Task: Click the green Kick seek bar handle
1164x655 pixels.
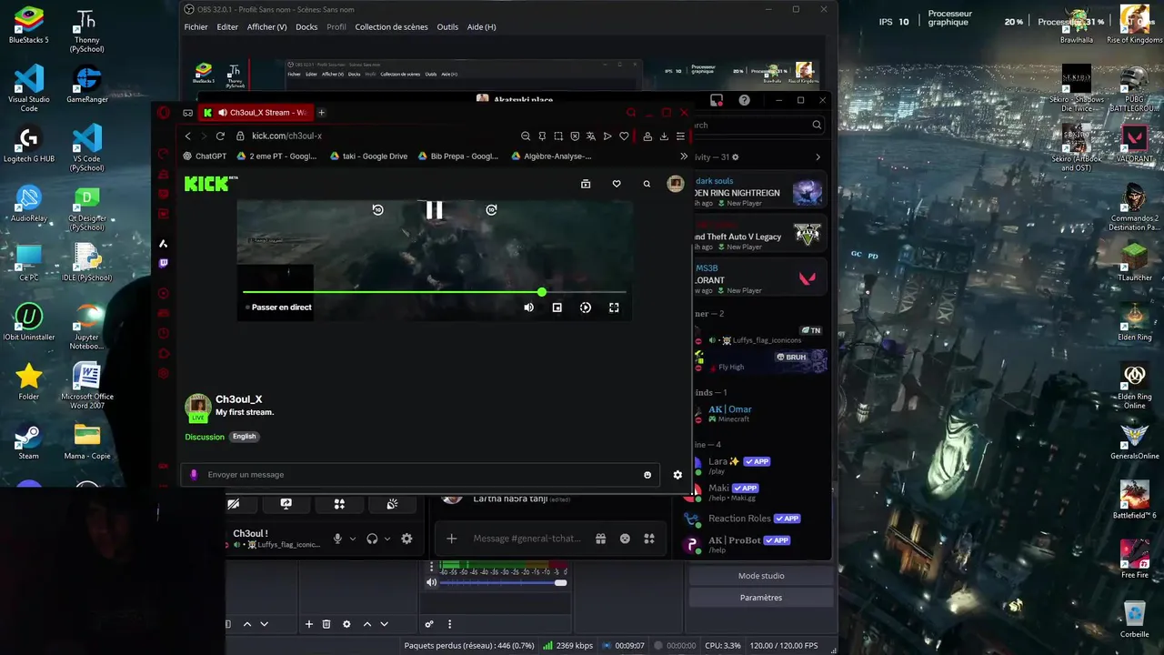Action: pos(542,292)
